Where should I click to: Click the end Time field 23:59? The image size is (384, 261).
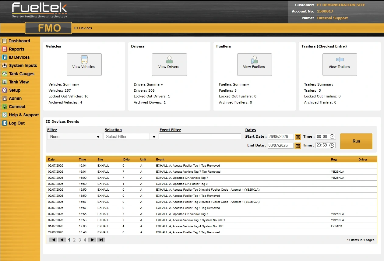[326, 145]
